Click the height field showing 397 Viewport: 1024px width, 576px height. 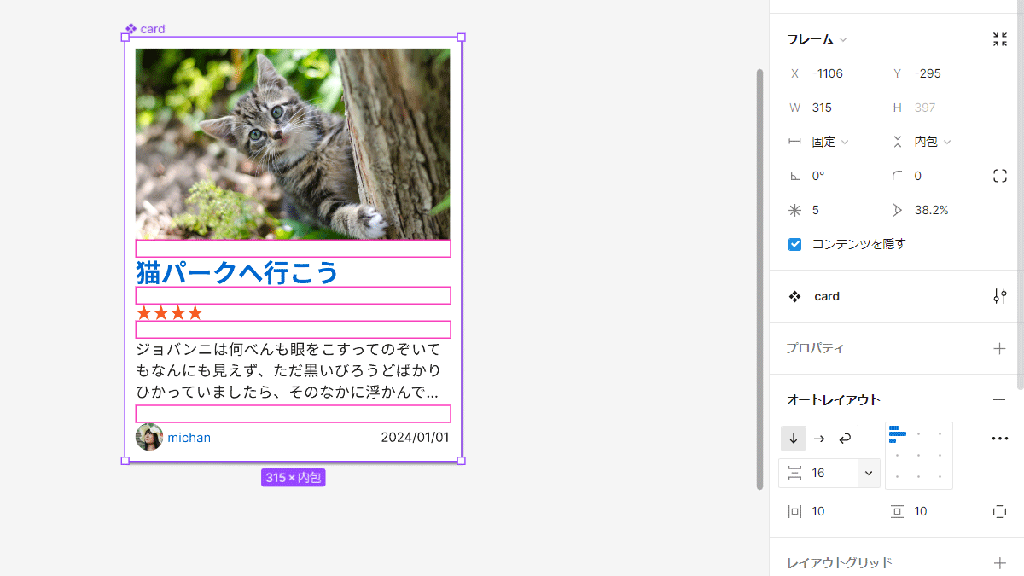pos(925,108)
